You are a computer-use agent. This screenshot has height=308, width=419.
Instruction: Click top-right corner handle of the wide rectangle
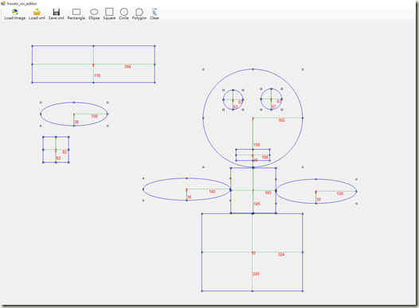tap(155, 46)
